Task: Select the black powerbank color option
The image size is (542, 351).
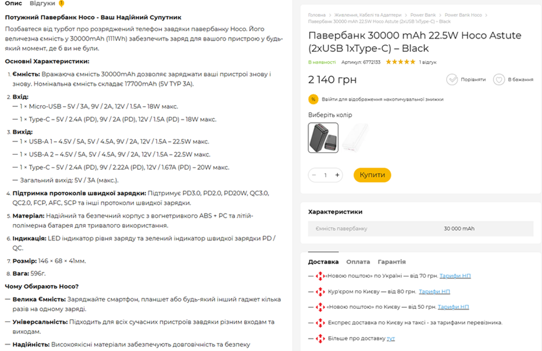Action: [x=323, y=137]
